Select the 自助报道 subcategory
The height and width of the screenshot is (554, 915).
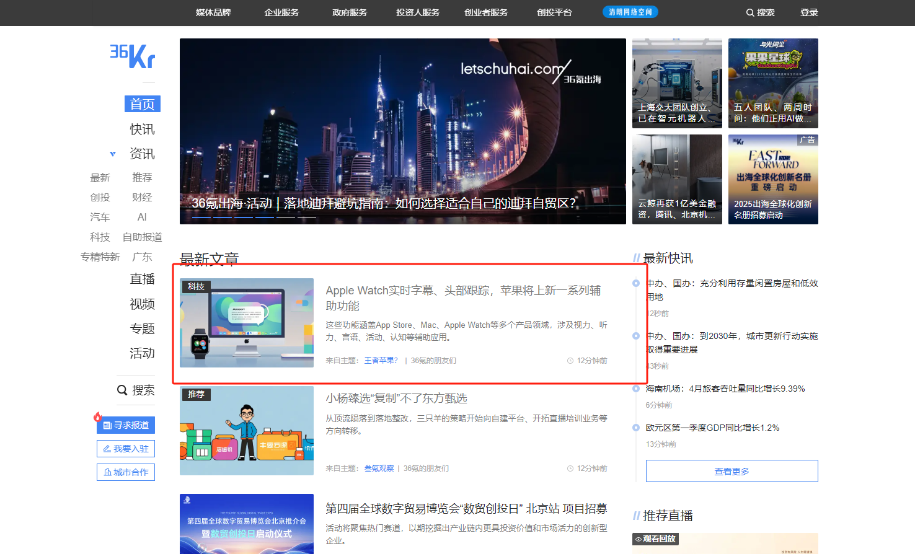(142, 237)
